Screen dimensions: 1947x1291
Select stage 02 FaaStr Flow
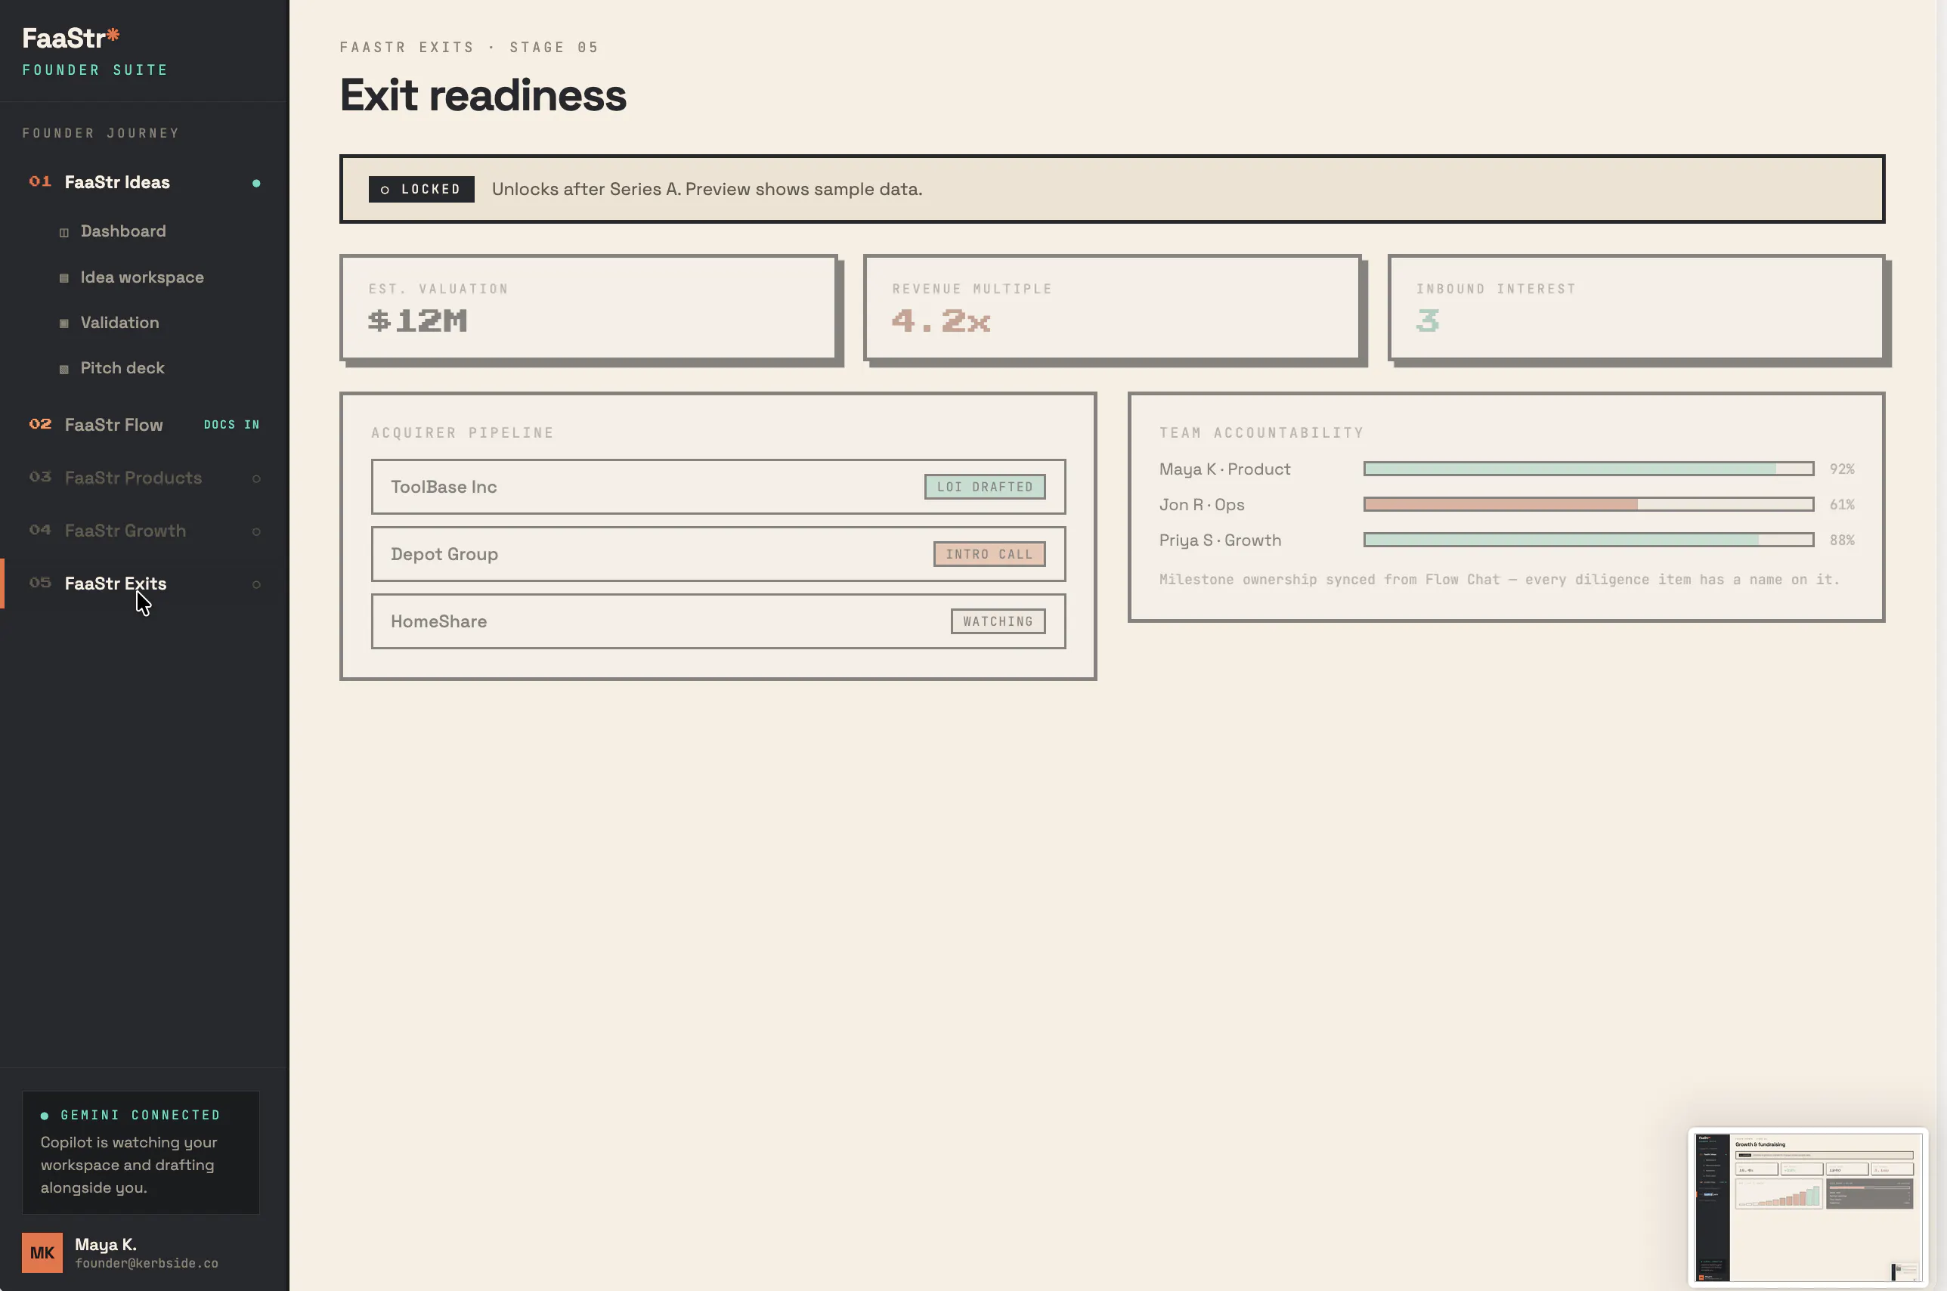(144, 425)
